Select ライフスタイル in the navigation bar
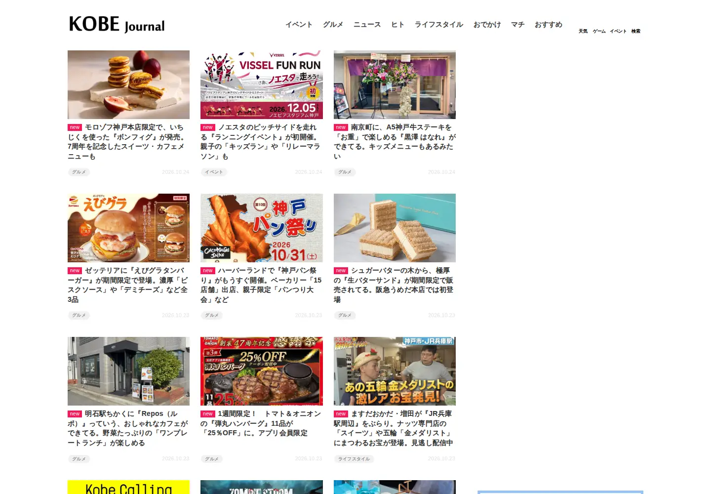The image size is (711, 494). pyautogui.click(x=439, y=25)
